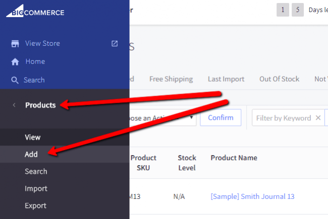
Task: Open Import in the Products submenu
Action: coord(36,189)
